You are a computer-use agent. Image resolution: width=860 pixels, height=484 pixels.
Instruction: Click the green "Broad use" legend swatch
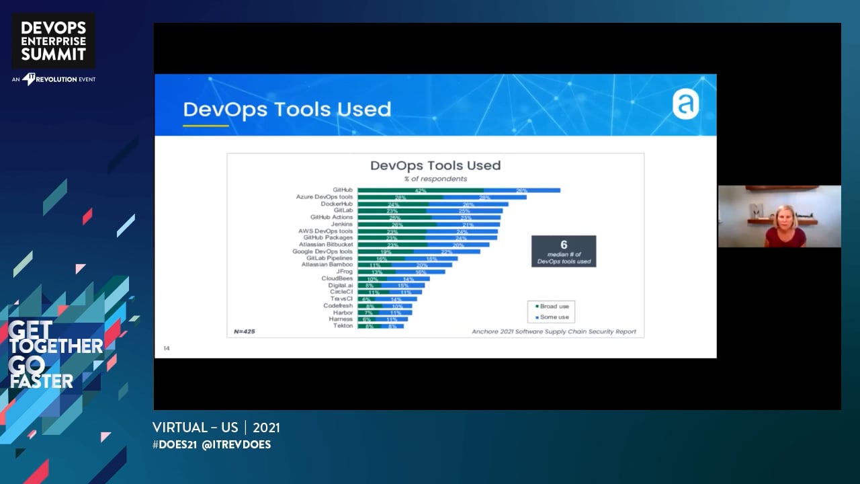(x=537, y=307)
